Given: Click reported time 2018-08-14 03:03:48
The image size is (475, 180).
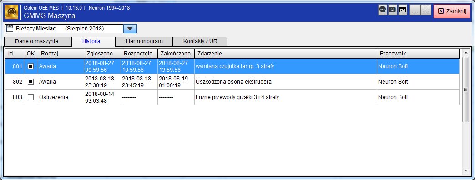Looking at the screenshot, I should point(102,97).
